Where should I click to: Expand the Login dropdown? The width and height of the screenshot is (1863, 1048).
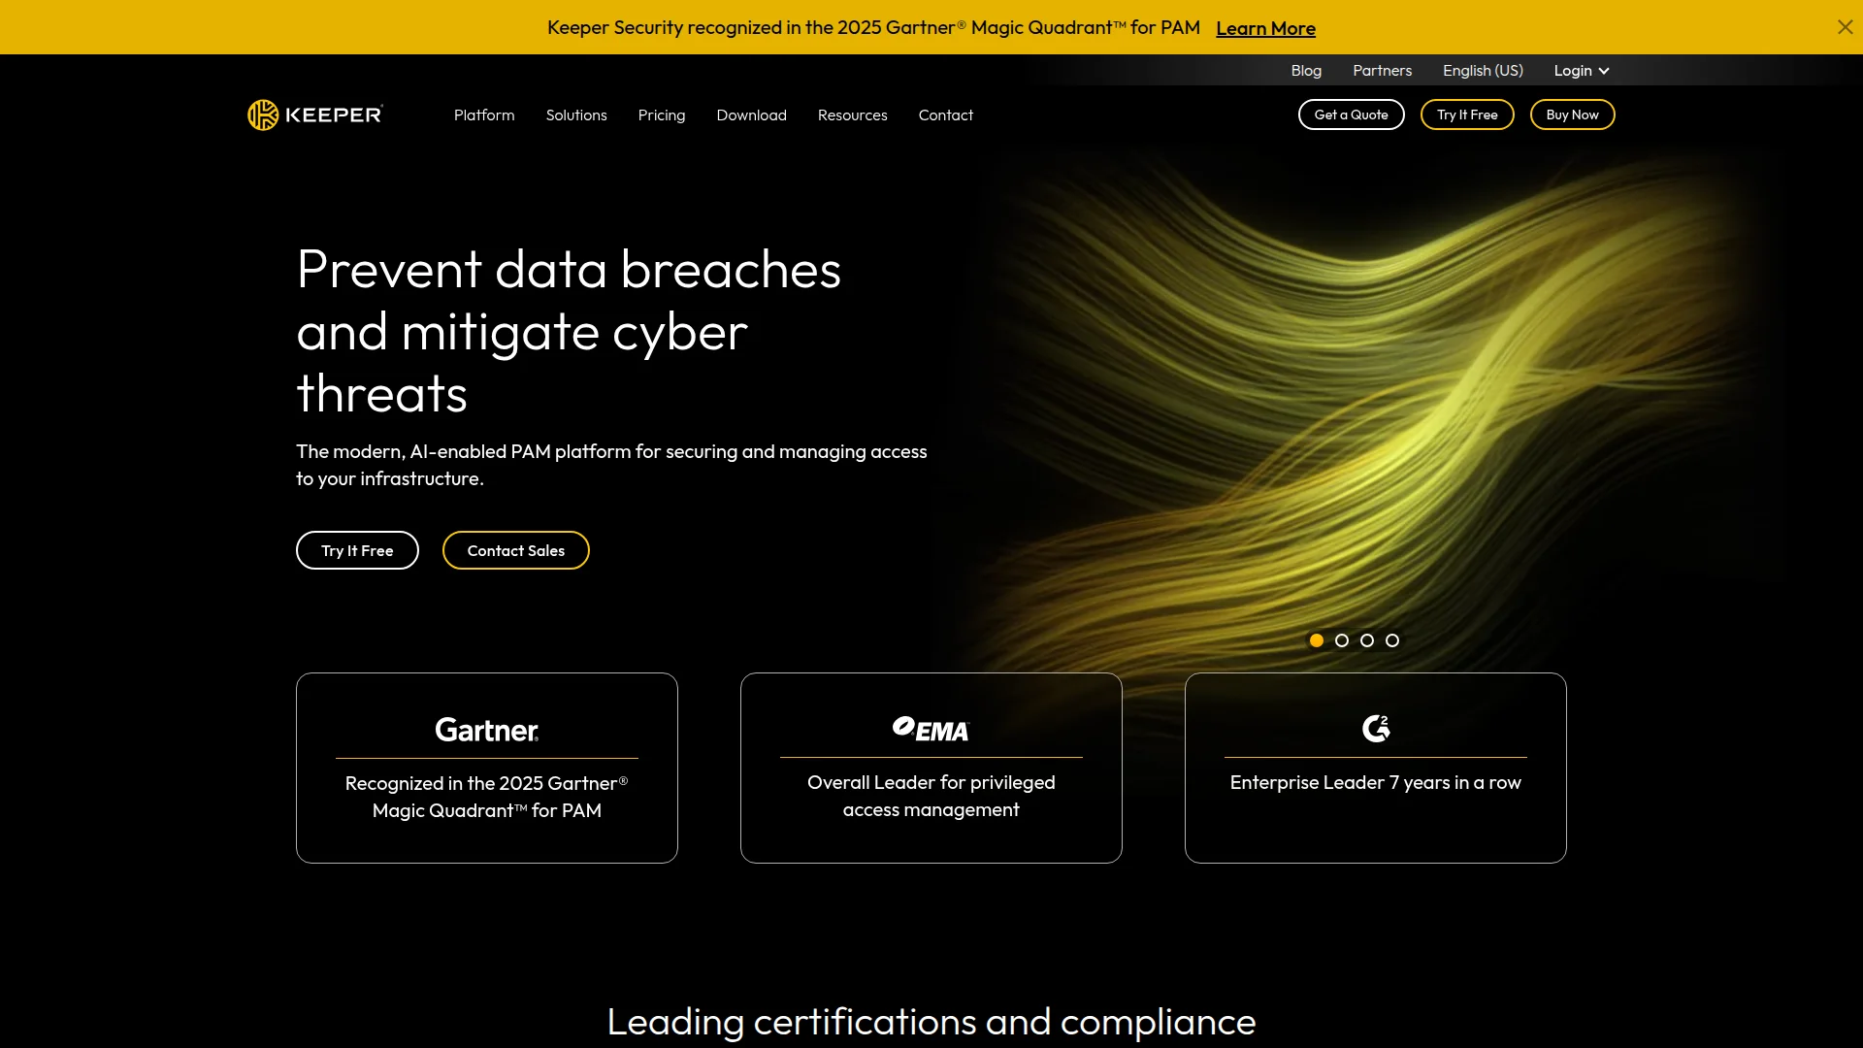tap(1581, 71)
